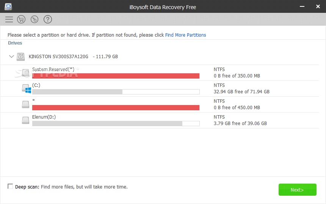Click the System Reserved red usage bar
Image resolution: width=326 pixels, height=204 pixels.
coord(116,76)
